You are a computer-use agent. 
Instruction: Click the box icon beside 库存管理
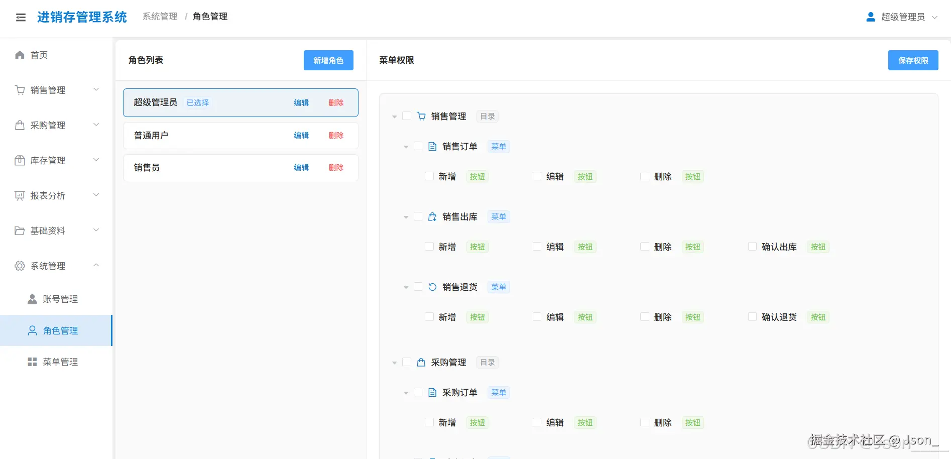(x=20, y=160)
